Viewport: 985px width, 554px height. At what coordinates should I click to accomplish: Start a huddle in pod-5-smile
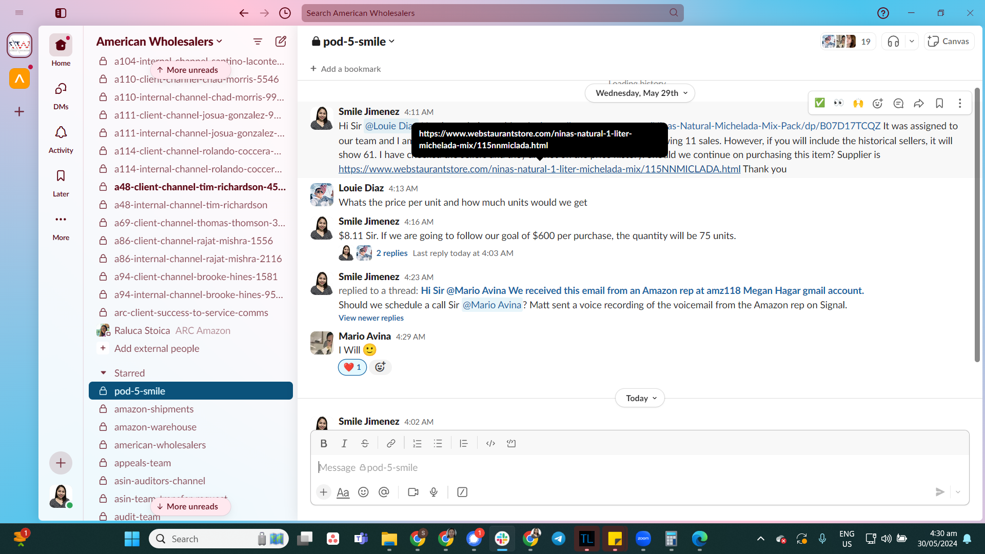(894, 42)
